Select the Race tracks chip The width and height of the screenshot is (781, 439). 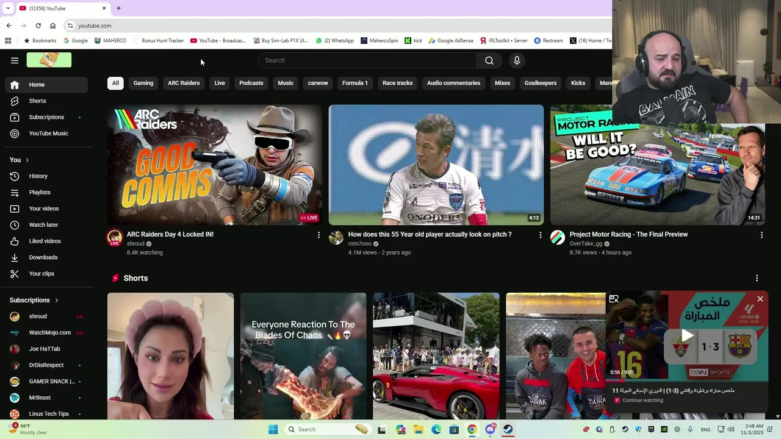398,83
